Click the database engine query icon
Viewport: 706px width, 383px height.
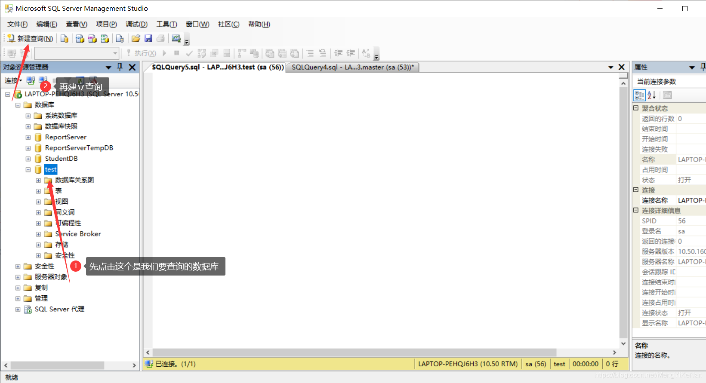point(64,39)
